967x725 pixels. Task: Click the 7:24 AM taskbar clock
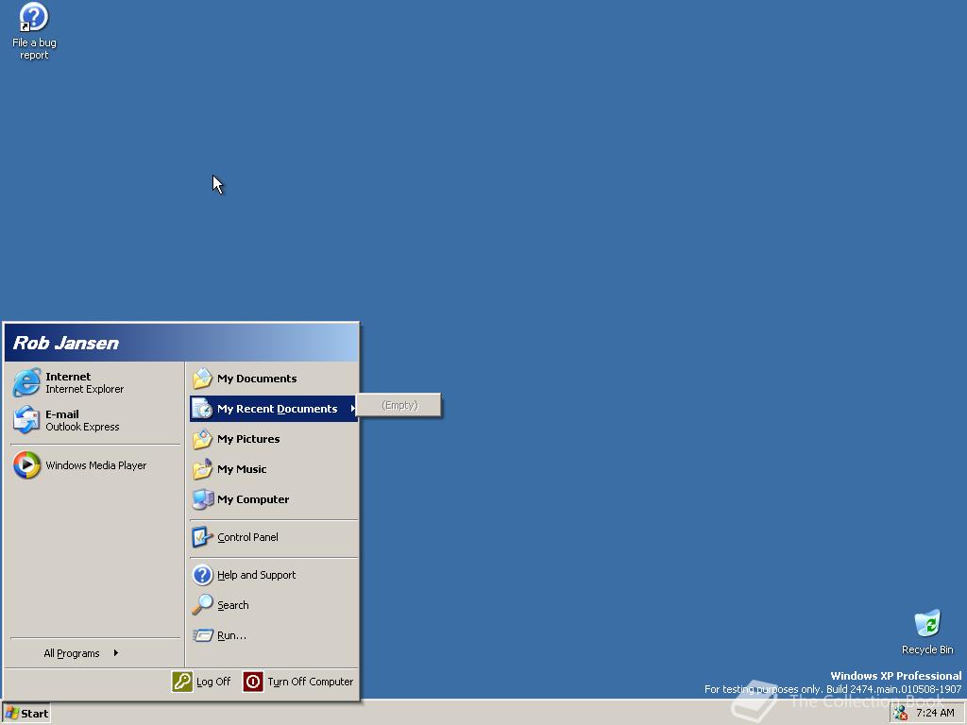pyautogui.click(x=935, y=713)
